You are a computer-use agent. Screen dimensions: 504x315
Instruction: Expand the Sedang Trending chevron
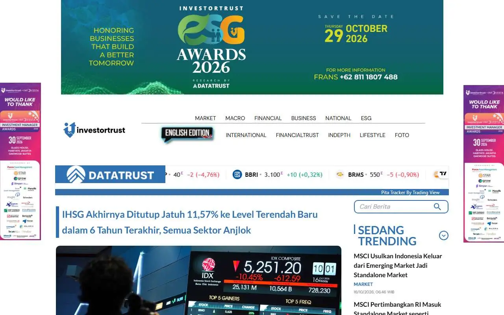pos(444,235)
